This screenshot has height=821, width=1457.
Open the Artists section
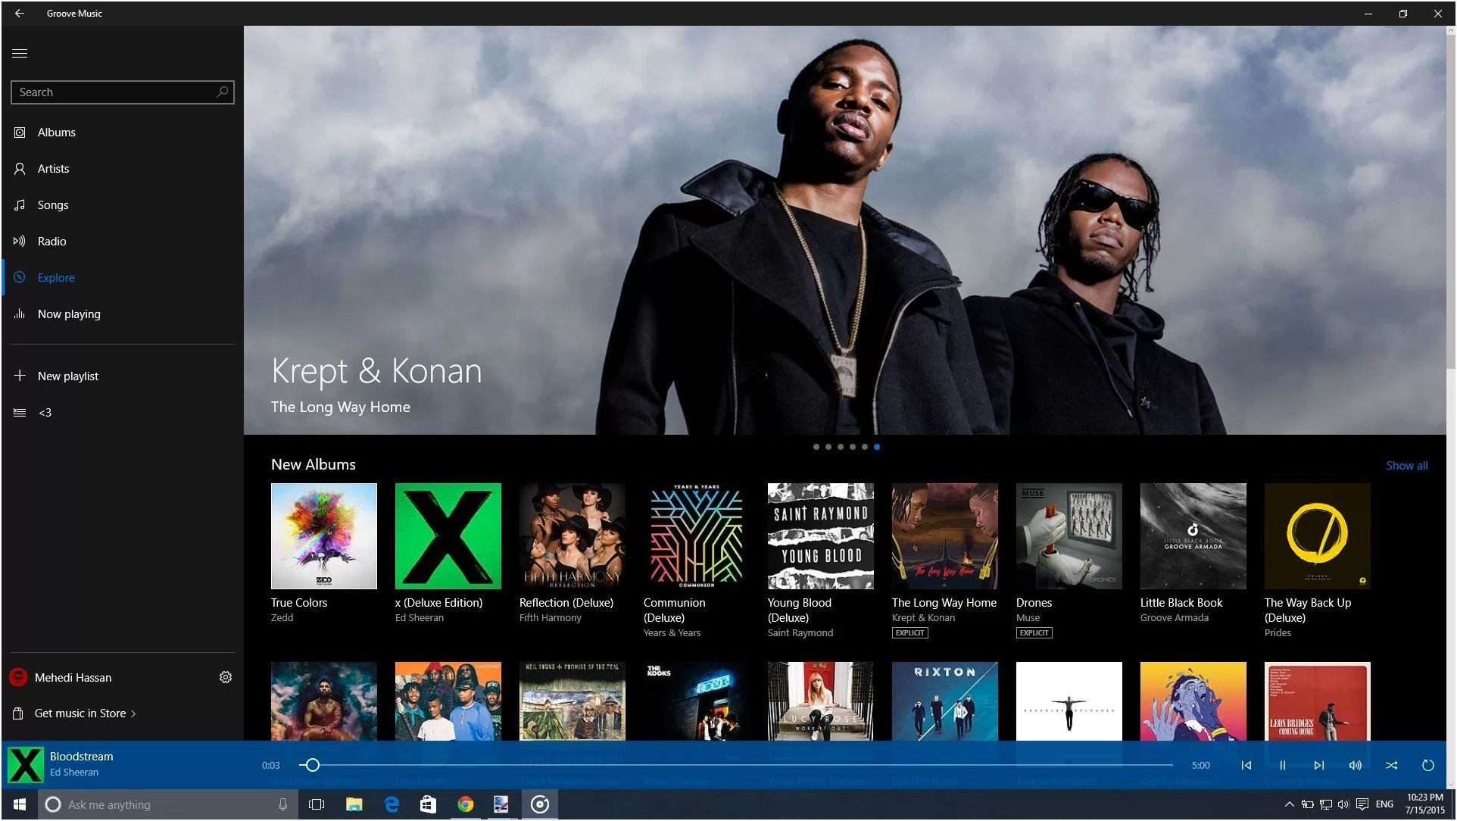(54, 168)
